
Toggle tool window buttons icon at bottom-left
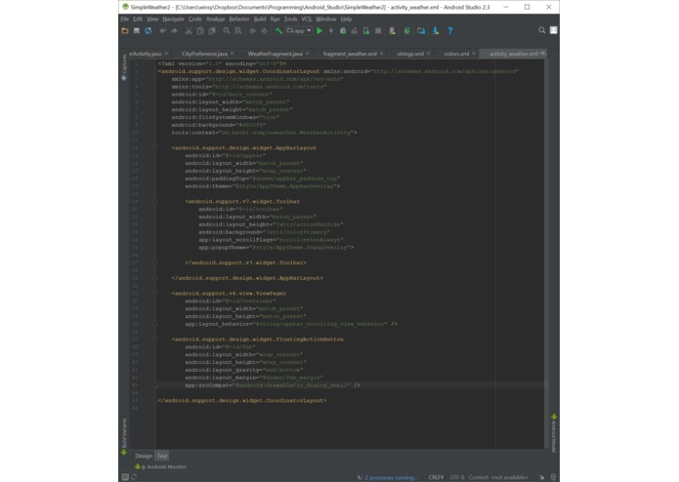point(125,477)
